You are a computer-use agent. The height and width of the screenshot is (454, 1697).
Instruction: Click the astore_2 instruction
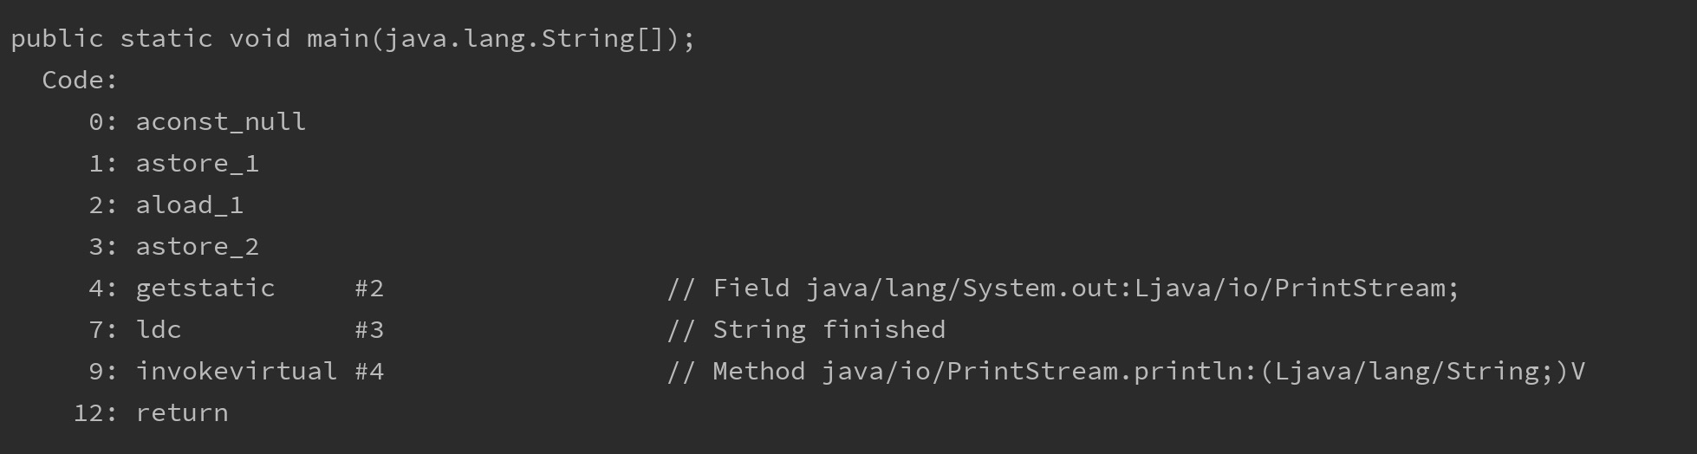tap(198, 247)
